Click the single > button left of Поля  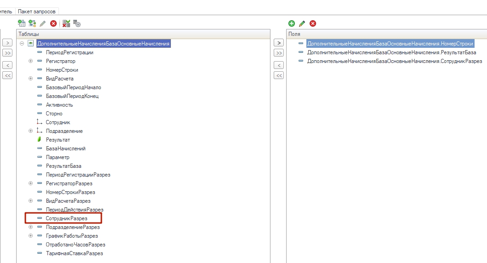pyautogui.click(x=278, y=43)
